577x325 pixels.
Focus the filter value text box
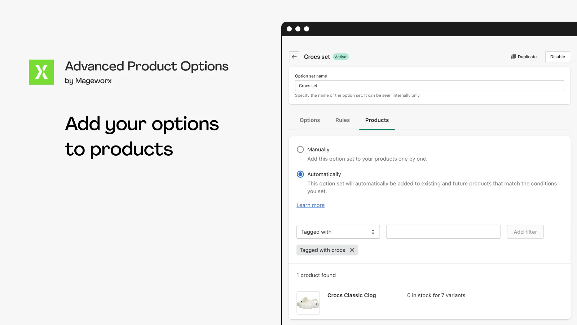(443, 232)
